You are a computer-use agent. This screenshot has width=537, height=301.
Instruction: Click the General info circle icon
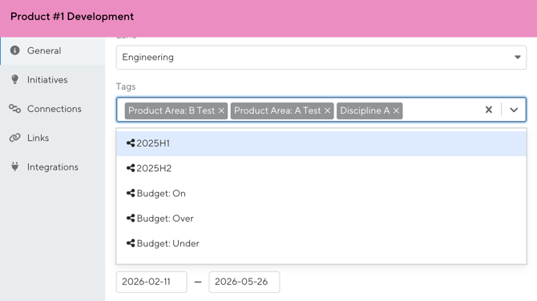pos(14,50)
